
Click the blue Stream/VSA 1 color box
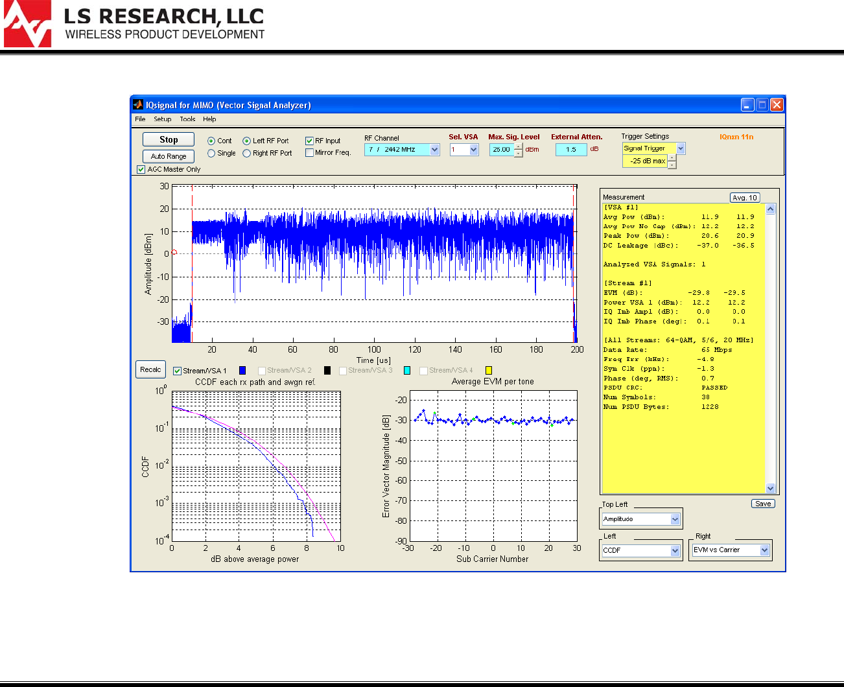tap(242, 370)
